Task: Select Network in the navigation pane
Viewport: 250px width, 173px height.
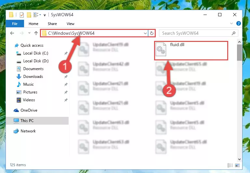Action: [25, 131]
